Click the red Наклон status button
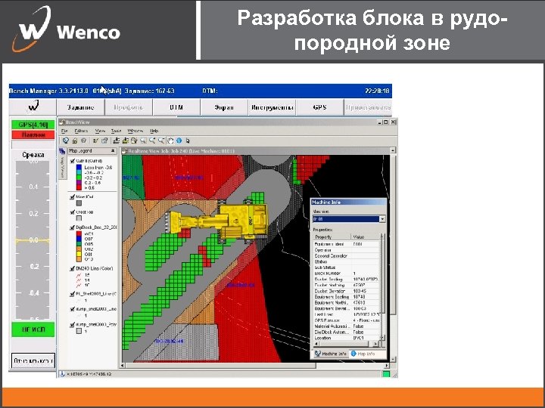The width and height of the screenshot is (545, 408). coord(33,134)
